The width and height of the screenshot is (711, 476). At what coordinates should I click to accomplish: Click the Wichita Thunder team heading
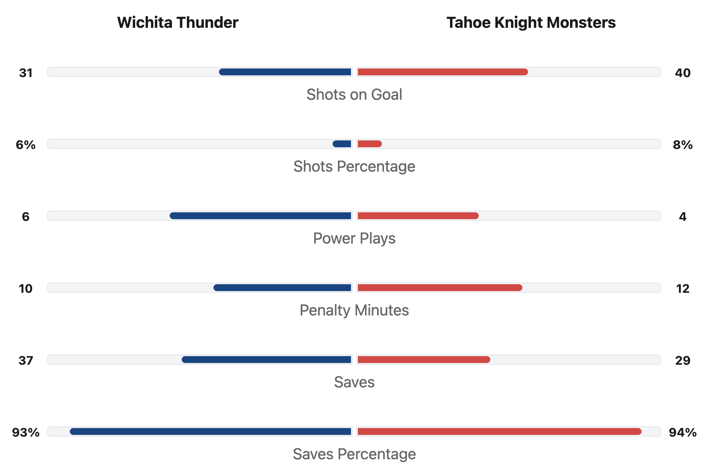pos(177,23)
